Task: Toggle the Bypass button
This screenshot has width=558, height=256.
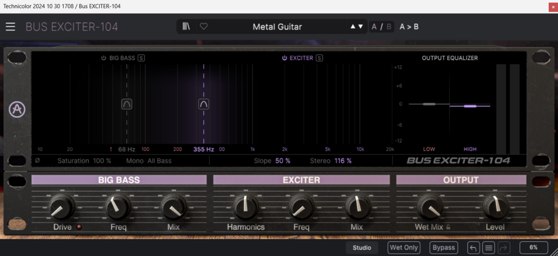Action: pyautogui.click(x=444, y=247)
